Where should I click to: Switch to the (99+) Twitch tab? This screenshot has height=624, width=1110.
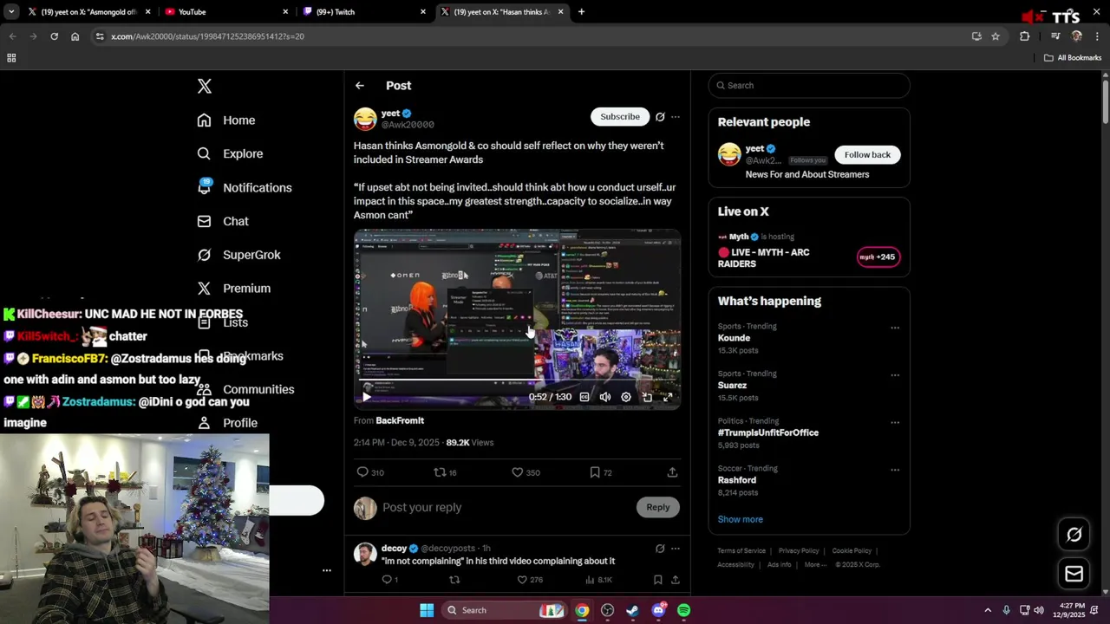364,12
